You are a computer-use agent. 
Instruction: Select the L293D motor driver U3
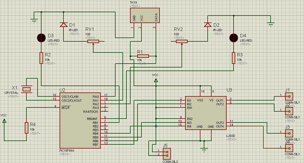point(206,113)
